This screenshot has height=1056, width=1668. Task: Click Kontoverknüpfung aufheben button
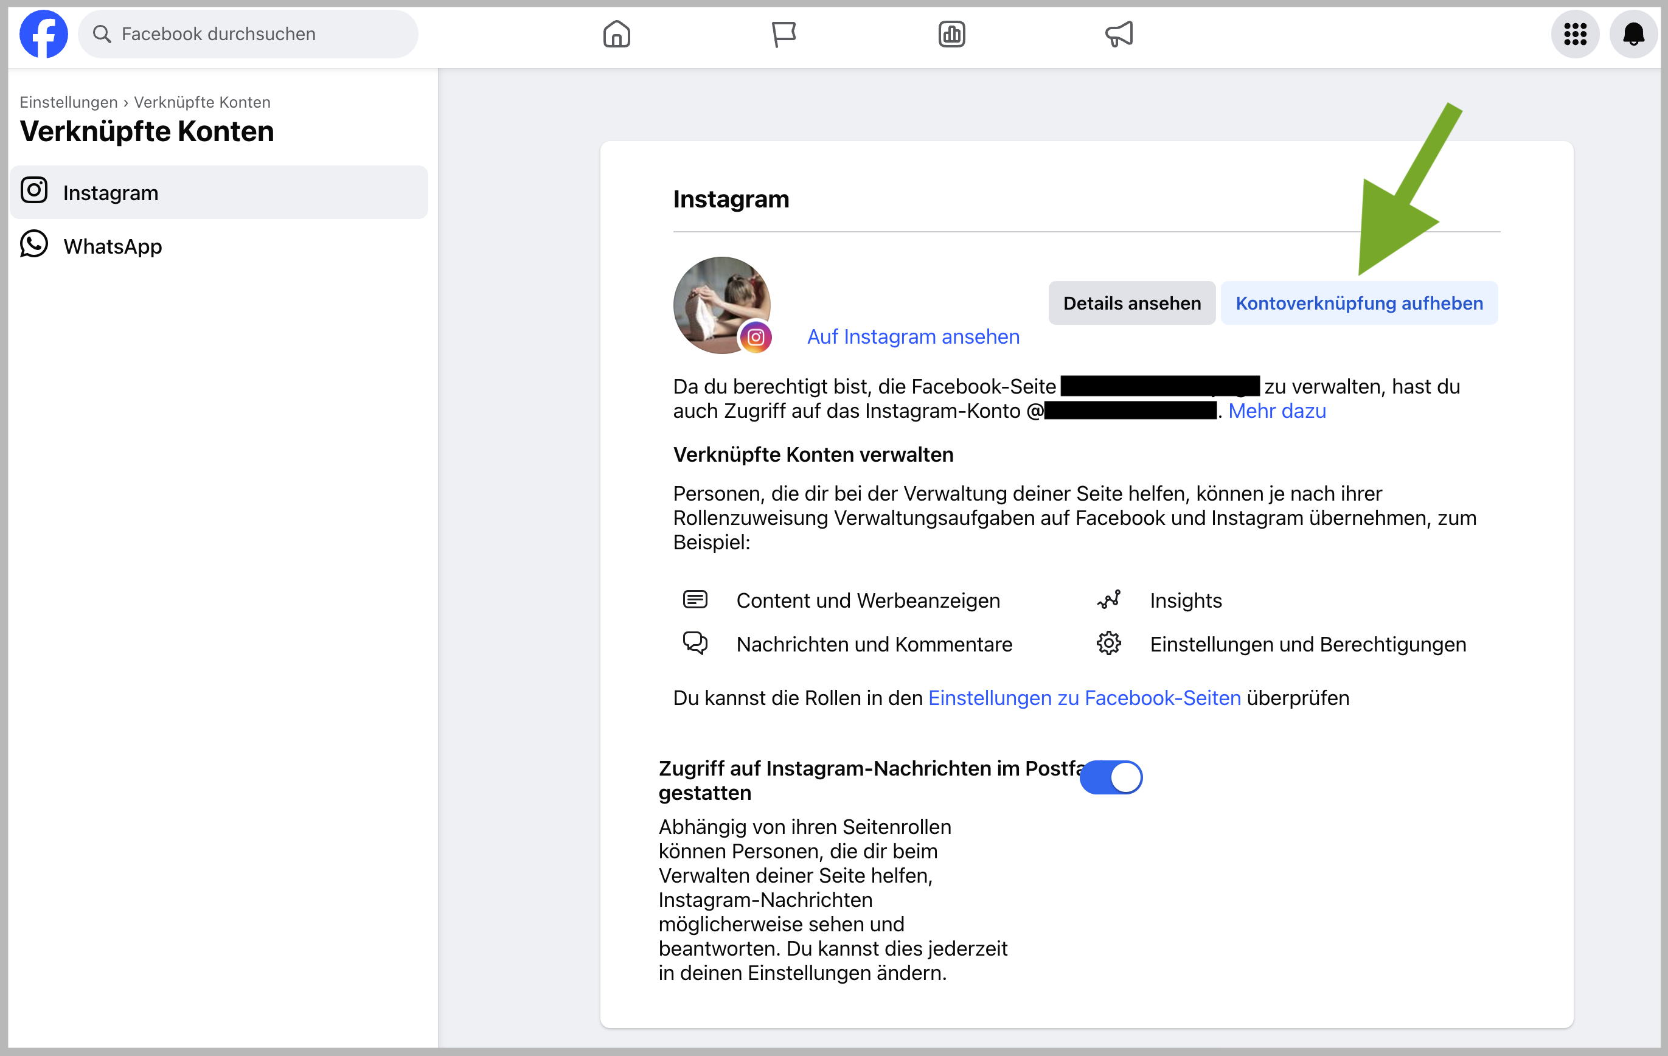point(1359,304)
